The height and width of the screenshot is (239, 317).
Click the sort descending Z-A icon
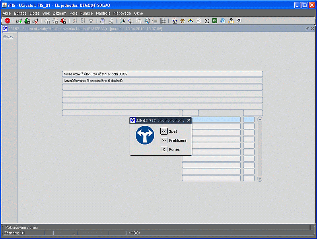tap(83, 21)
